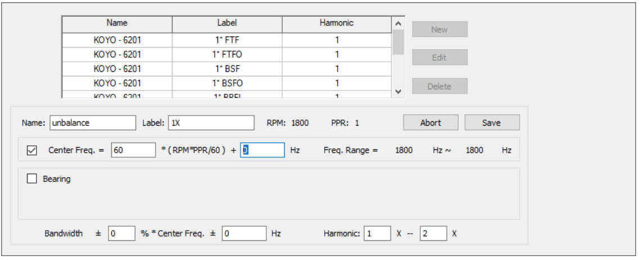Click the Harmonic column header
This screenshot has width=640, height=260.
tap(337, 24)
